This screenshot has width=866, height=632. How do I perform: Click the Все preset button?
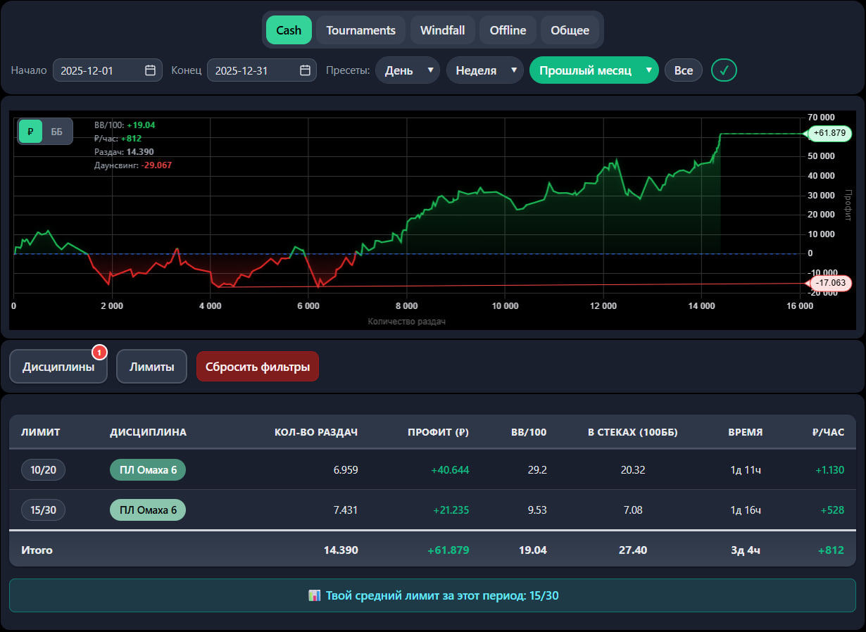click(x=684, y=70)
